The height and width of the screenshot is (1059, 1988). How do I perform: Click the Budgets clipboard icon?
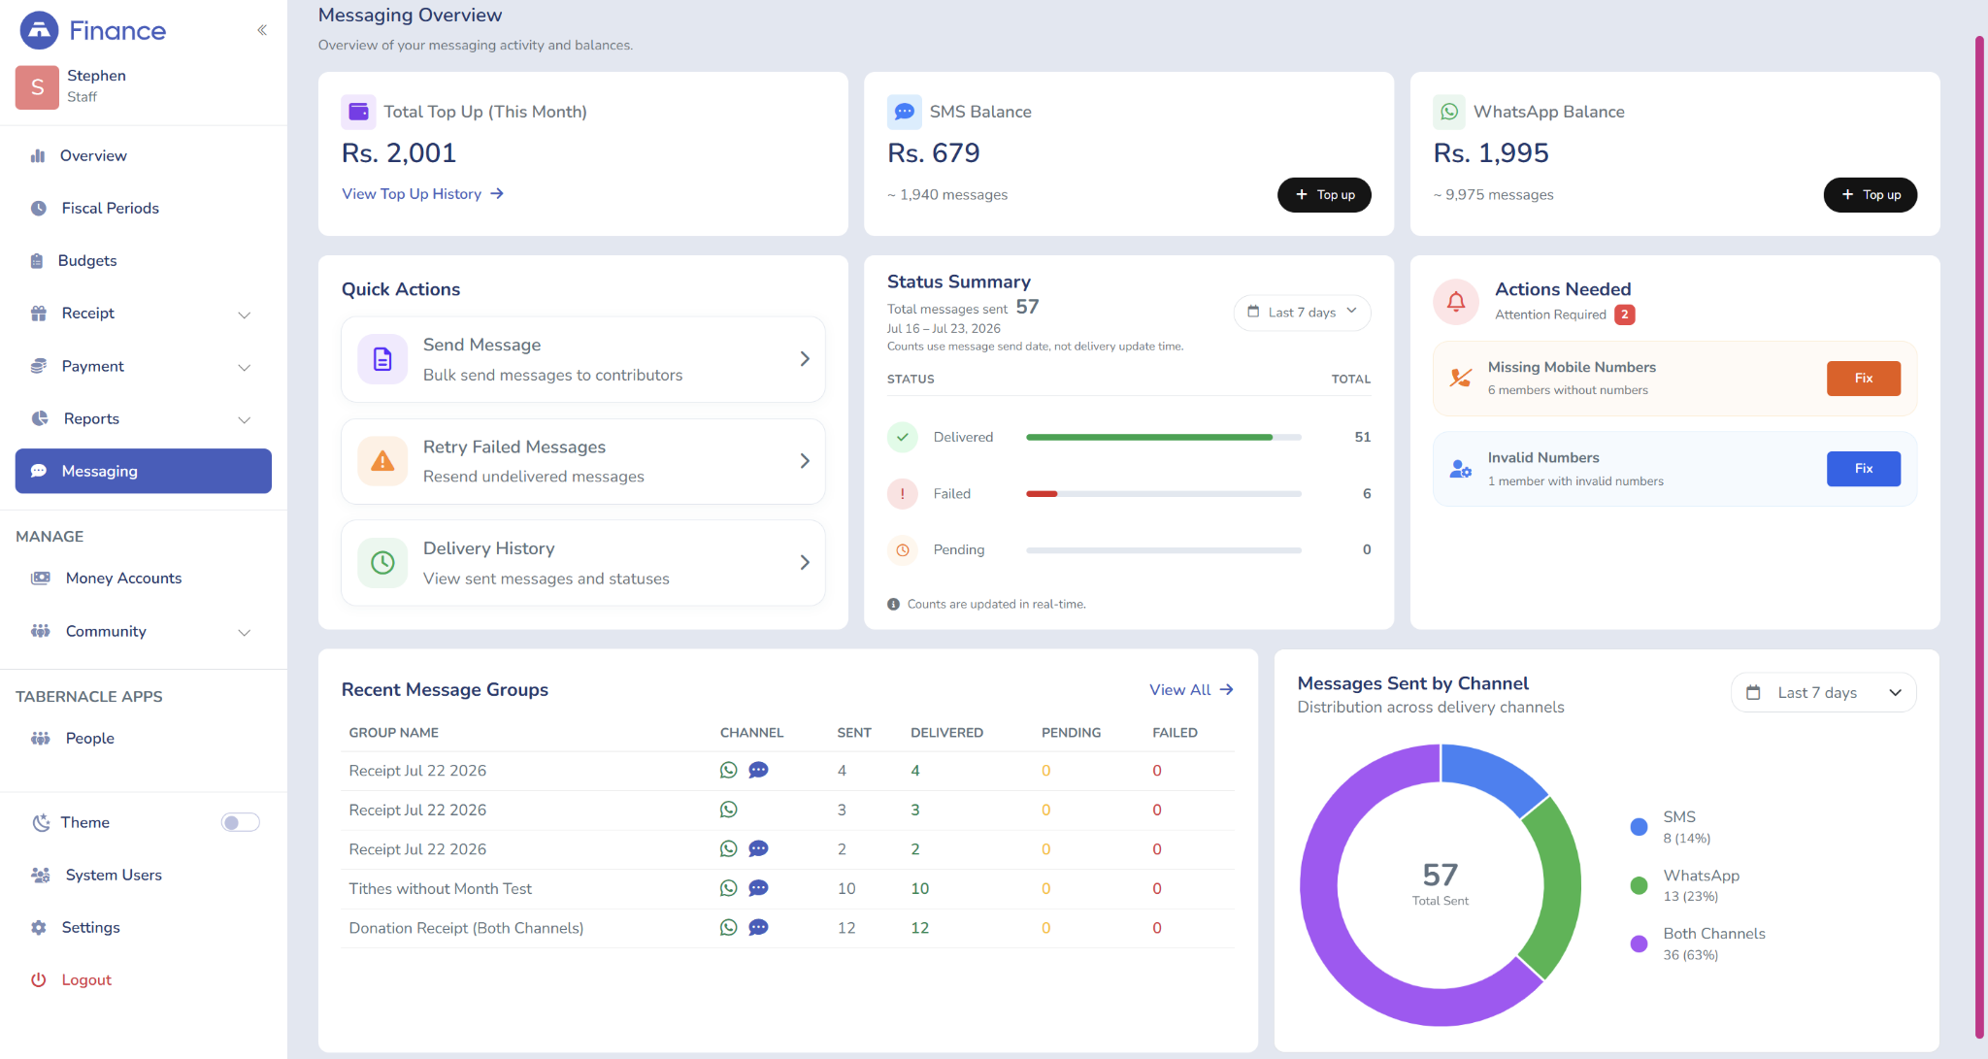(37, 260)
